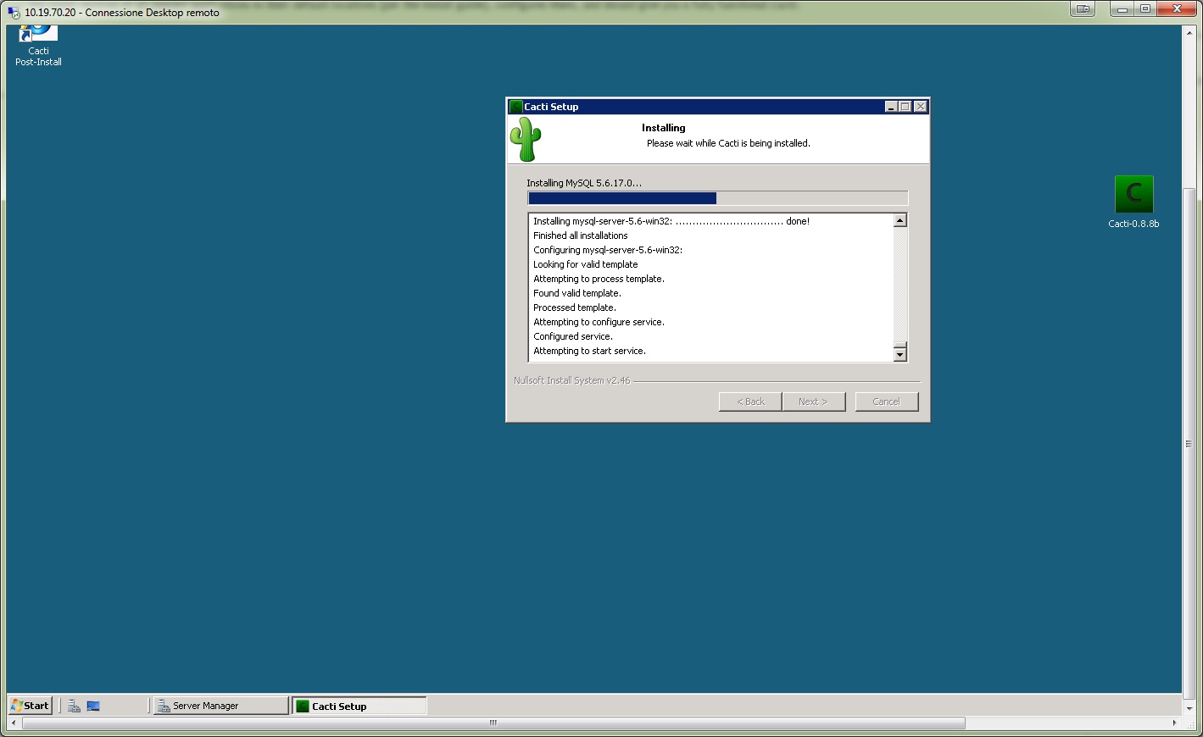Select the 'Finished all installations' log line
The image size is (1203, 737).
coord(581,236)
